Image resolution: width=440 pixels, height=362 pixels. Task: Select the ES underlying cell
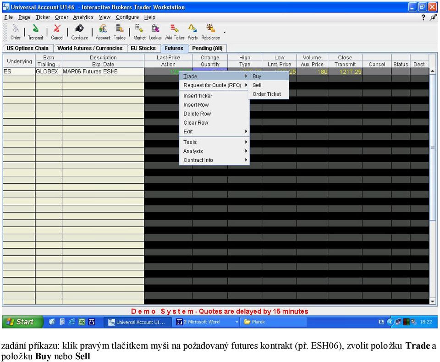pos(19,71)
